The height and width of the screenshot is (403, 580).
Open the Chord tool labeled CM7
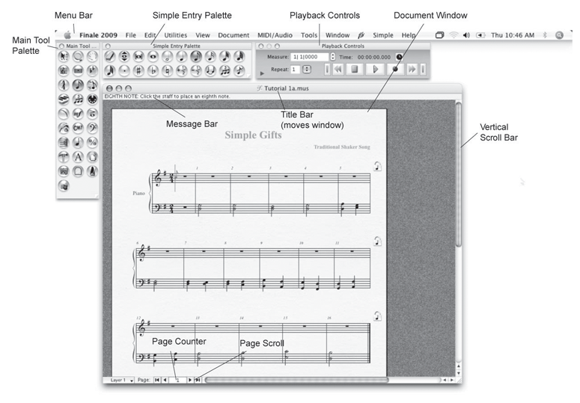78,128
